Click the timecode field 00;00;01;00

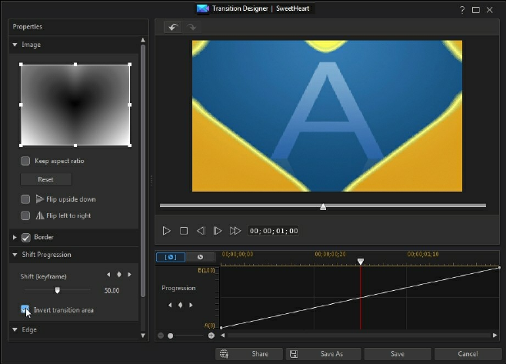pyautogui.click(x=274, y=231)
